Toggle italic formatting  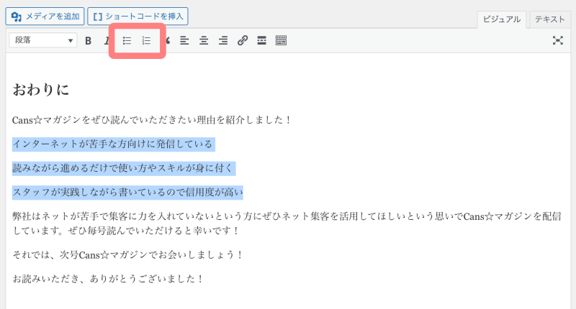[x=107, y=41]
